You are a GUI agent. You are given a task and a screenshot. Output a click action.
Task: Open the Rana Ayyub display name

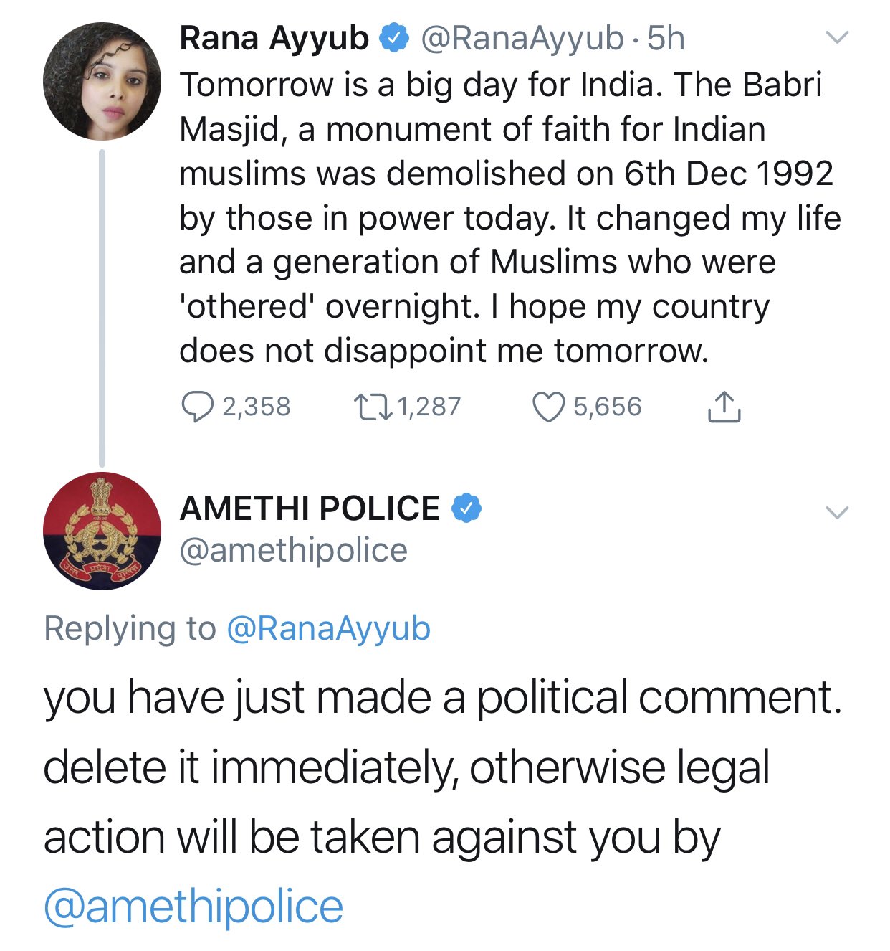click(274, 38)
